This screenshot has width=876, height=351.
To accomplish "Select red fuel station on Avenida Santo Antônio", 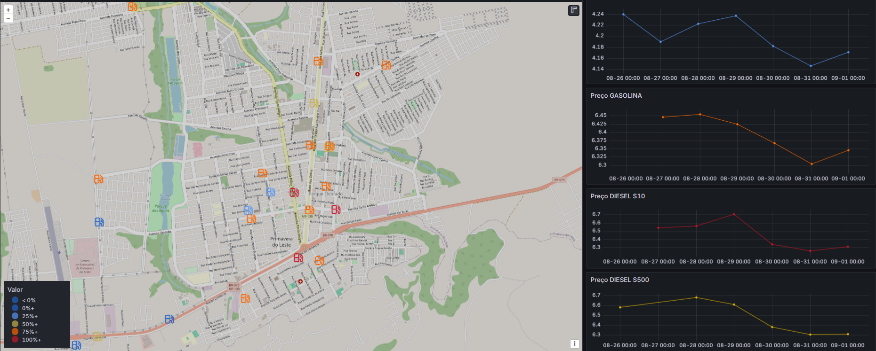I will tap(336, 209).
